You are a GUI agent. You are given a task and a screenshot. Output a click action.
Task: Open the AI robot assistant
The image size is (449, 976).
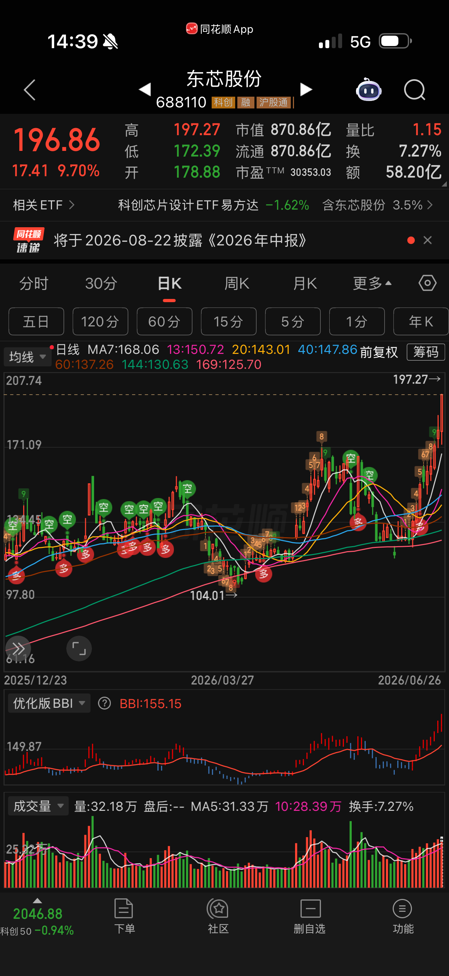coord(368,90)
